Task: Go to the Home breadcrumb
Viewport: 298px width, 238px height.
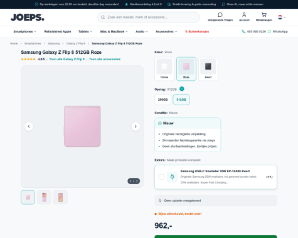Action: click(14, 43)
